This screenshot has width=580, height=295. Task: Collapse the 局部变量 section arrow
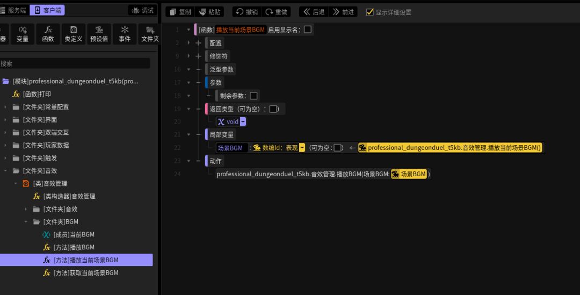(x=189, y=134)
